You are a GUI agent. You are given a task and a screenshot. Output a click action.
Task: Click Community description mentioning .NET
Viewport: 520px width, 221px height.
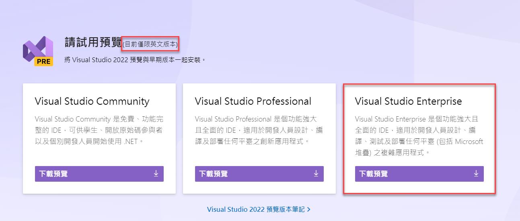point(99,130)
